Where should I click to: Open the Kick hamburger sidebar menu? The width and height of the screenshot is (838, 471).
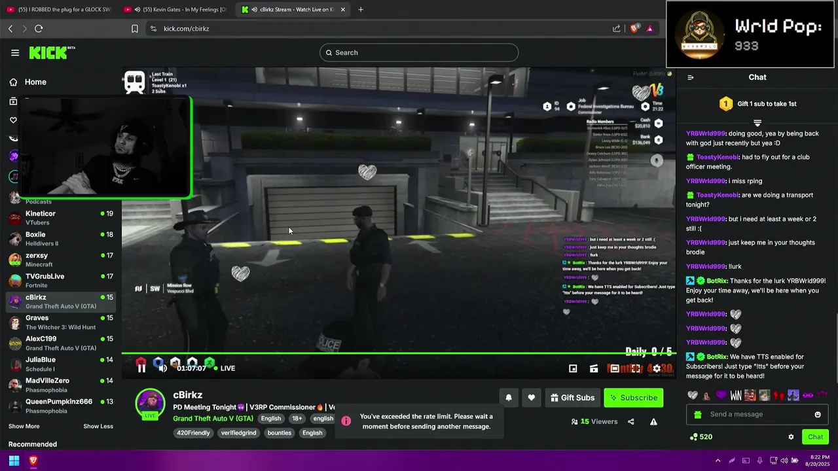pyautogui.click(x=15, y=53)
